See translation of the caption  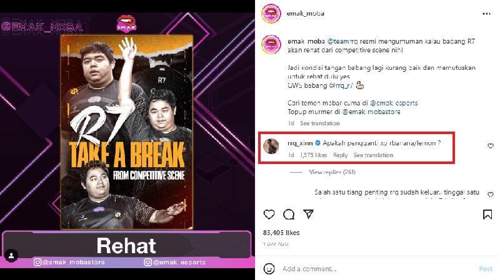[x=320, y=123]
